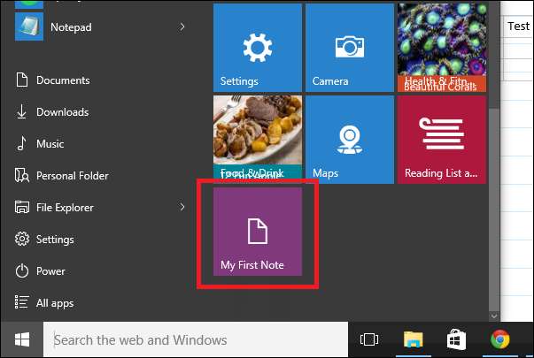The height and width of the screenshot is (358, 534).
Task: Focus the Search the web and Windows box
Action: pos(196,339)
